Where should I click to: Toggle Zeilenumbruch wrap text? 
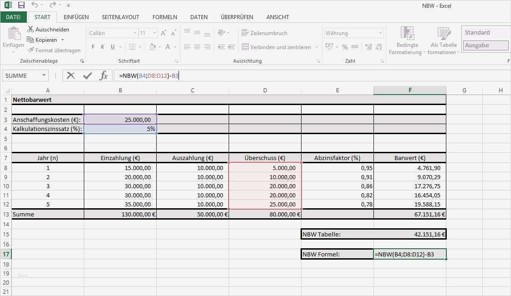coord(264,33)
